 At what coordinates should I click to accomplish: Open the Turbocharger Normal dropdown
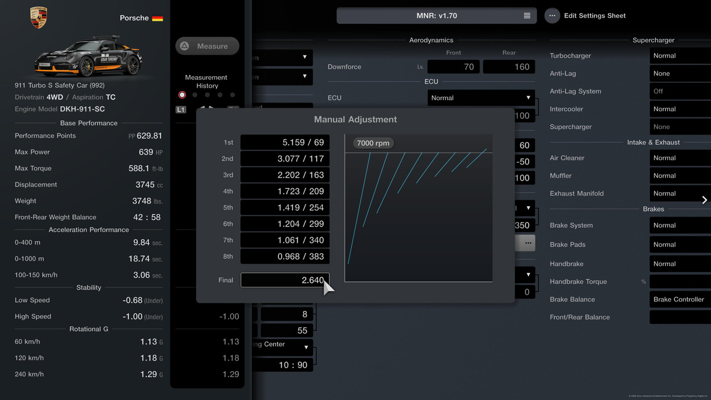[x=680, y=56]
